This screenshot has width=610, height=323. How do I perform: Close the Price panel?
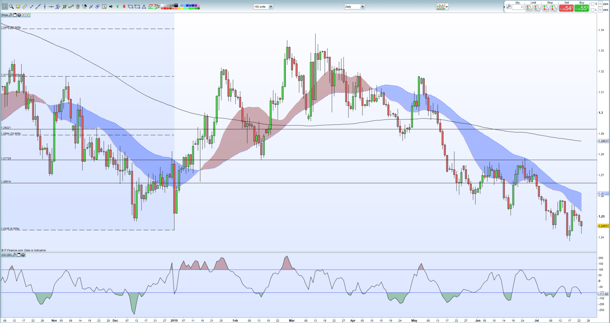(x=19, y=15)
